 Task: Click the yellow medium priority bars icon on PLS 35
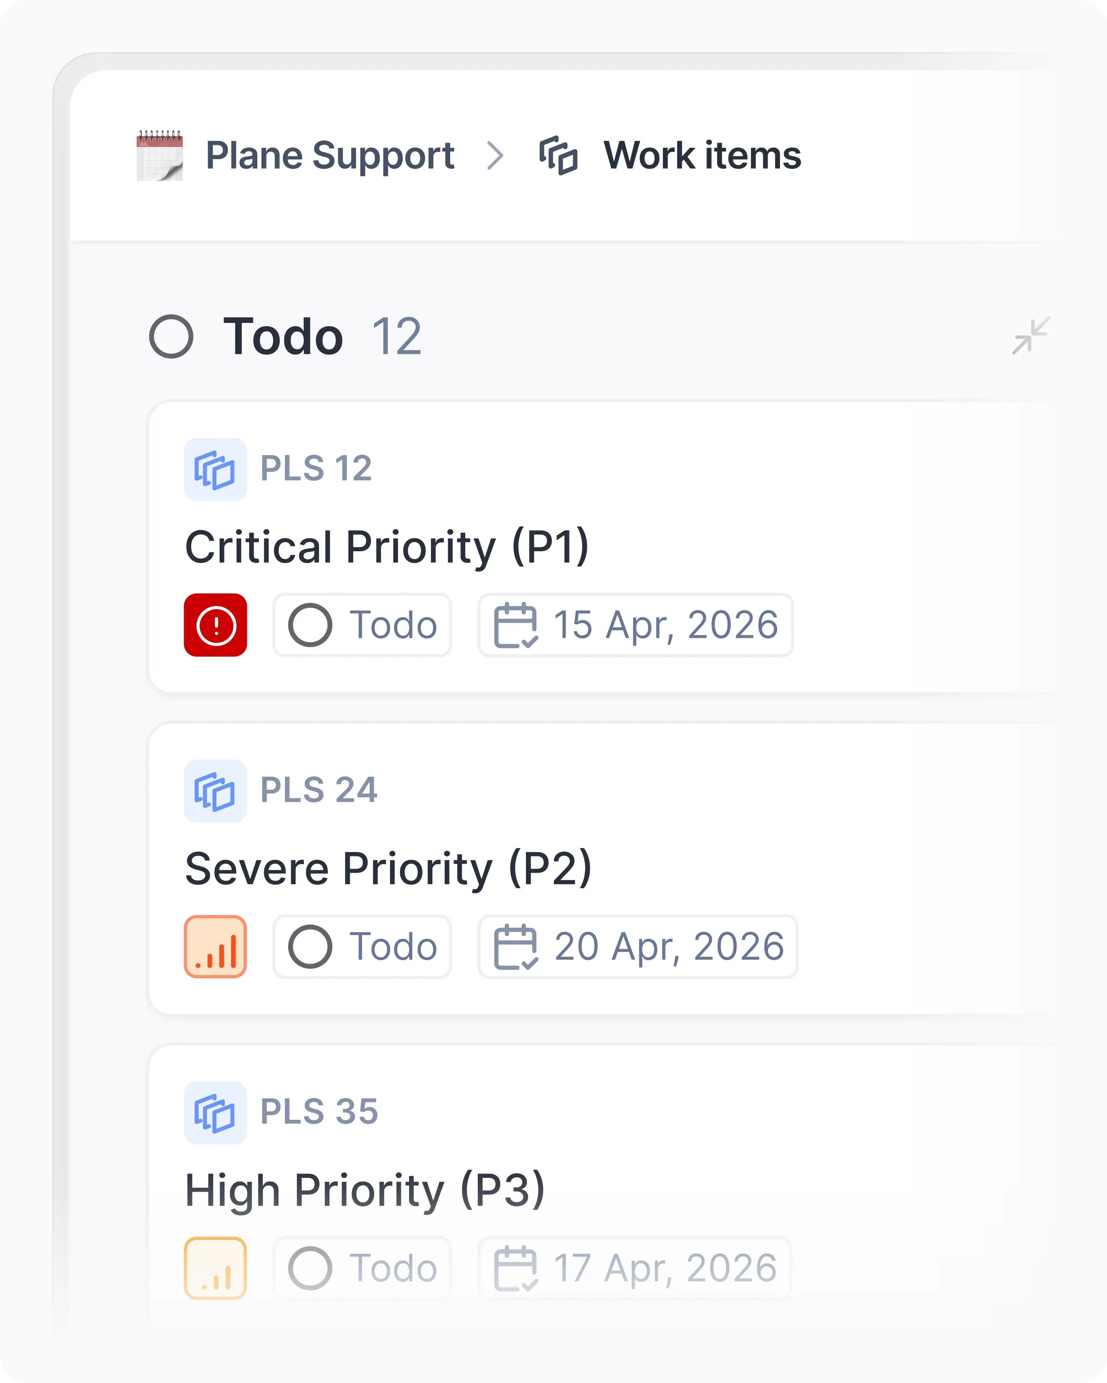216,1268
